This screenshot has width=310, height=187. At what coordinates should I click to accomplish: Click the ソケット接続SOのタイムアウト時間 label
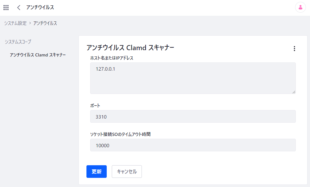click(x=120, y=134)
